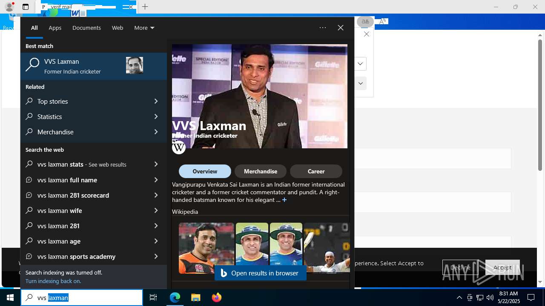The height and width of the screenshot is (306, 545).
Task: Select the VVS Laxman best match result
Action: [x=94, y=66]
